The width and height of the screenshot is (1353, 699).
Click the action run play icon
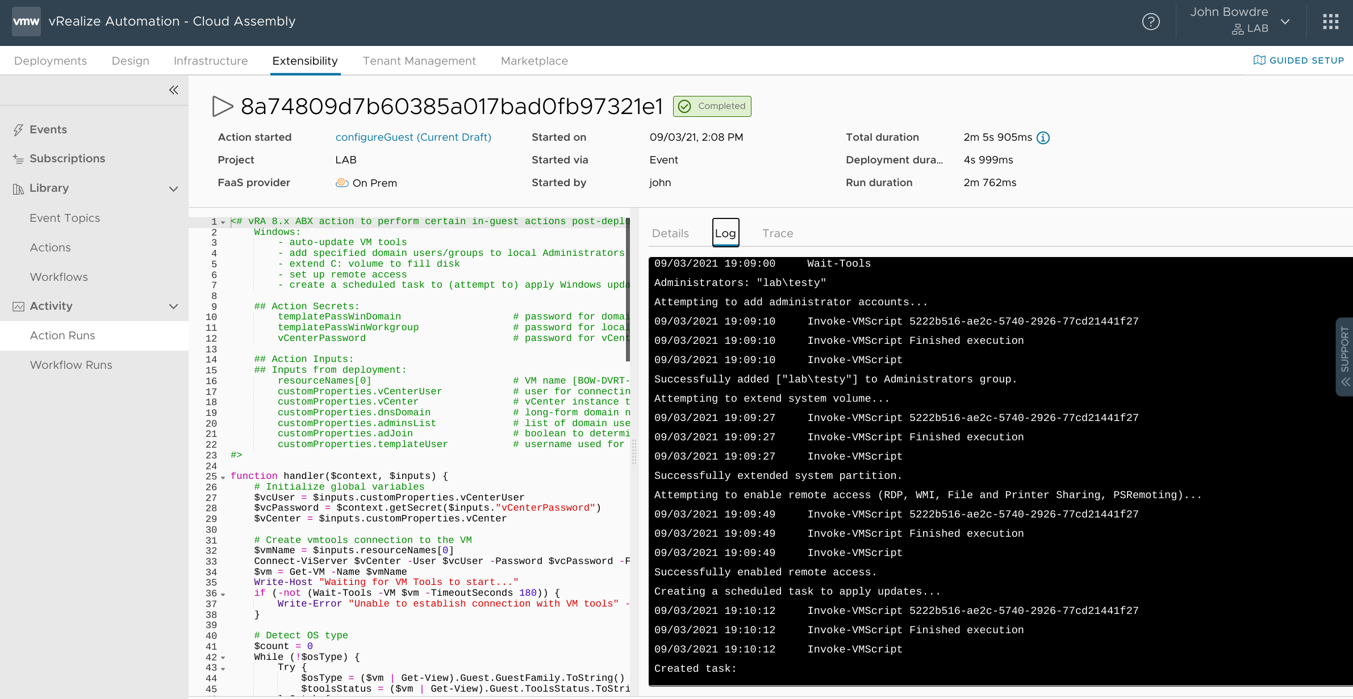coord(222,106)
